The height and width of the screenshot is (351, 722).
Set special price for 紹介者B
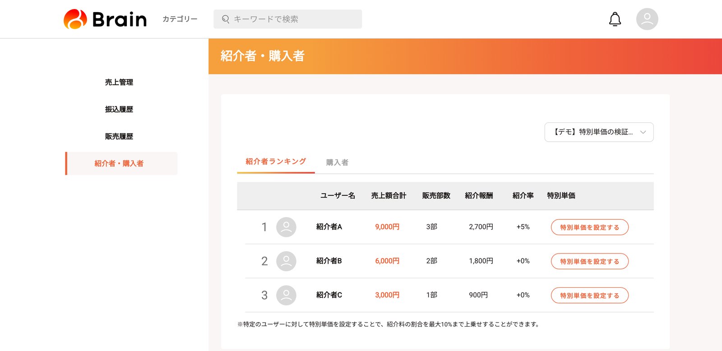point(590,261)
